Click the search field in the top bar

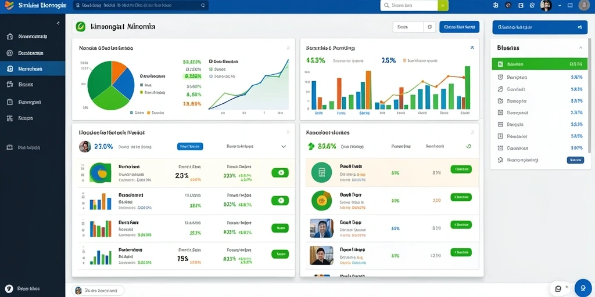[x=410, y=5]
